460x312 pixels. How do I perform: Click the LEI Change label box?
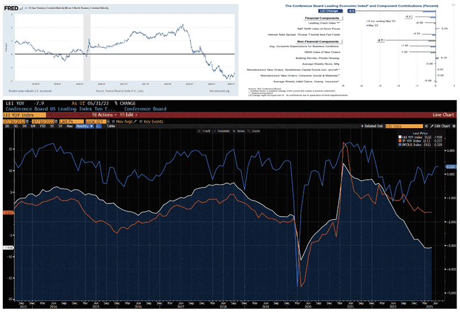[x=330, y=11]
